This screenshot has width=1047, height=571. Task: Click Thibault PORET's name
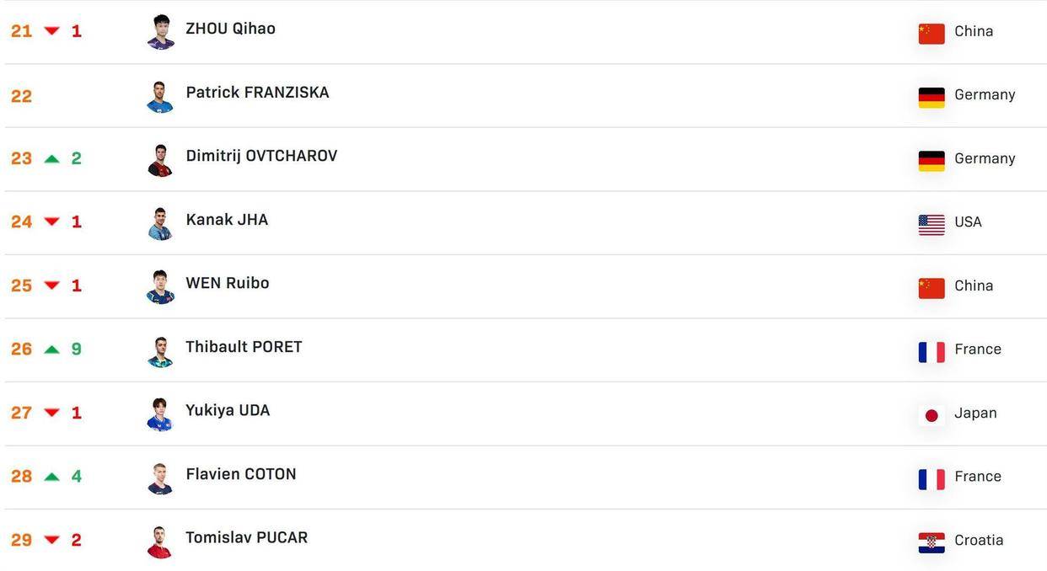tap(244, 347)
